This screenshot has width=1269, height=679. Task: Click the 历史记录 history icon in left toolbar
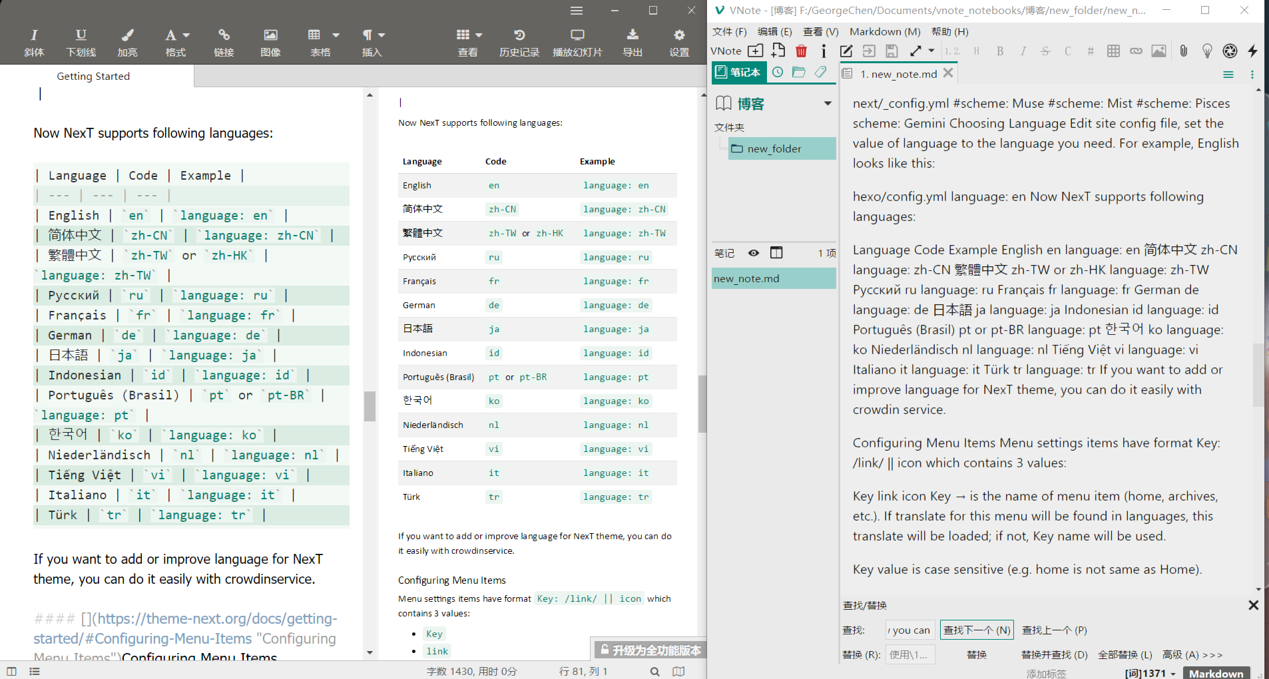pyautogui.click(x=519, y=42)
